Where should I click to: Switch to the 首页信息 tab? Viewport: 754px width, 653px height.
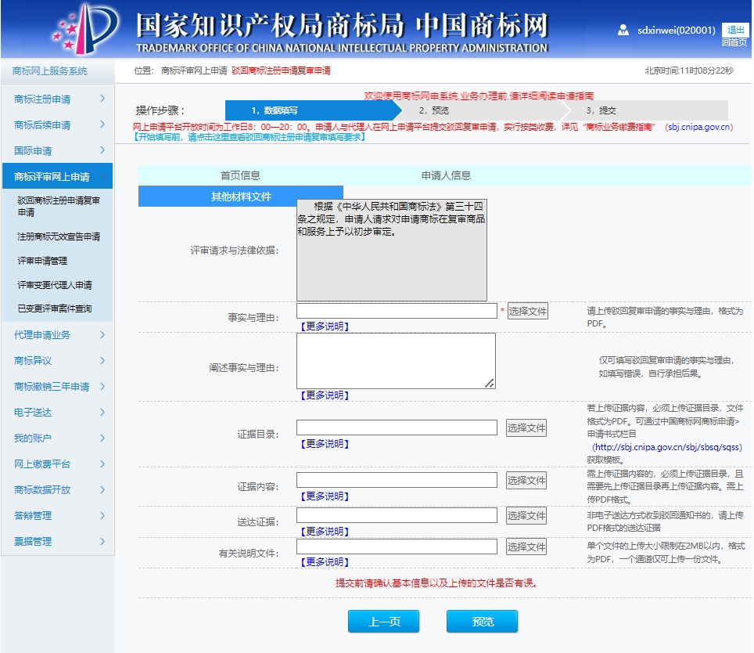click(240, 175)
